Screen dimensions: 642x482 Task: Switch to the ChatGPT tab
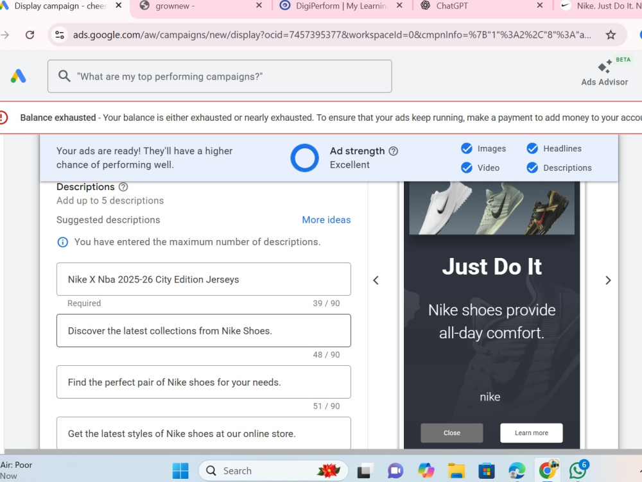click(x=483, y=6)
